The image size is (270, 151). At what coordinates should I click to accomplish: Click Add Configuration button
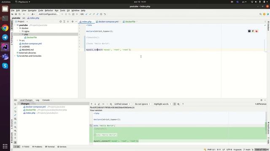click(x=49, y=14)
